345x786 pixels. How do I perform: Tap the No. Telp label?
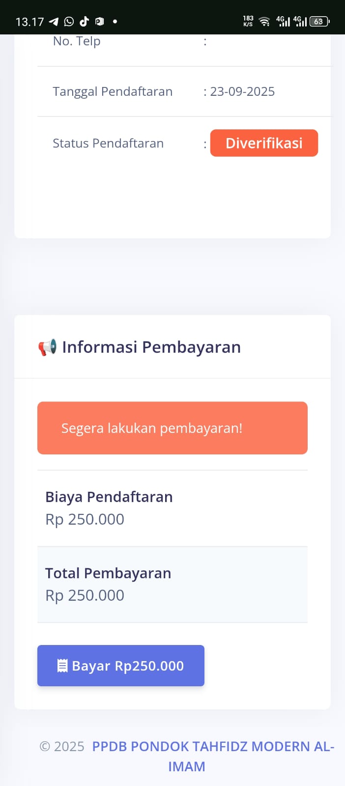tap(77, 41)
